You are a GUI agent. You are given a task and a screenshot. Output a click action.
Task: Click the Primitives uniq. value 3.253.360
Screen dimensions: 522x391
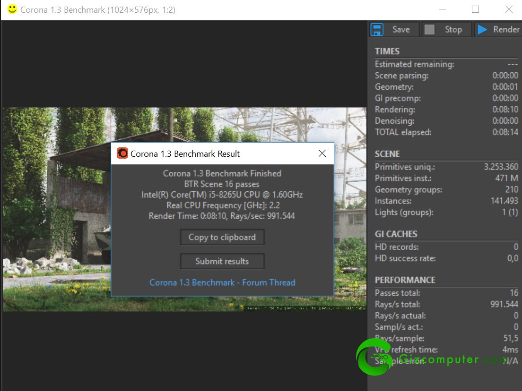point(501,167)
